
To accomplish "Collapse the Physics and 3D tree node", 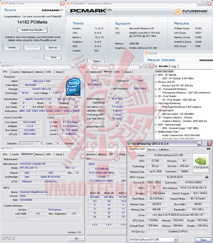I will pos(156,82).
